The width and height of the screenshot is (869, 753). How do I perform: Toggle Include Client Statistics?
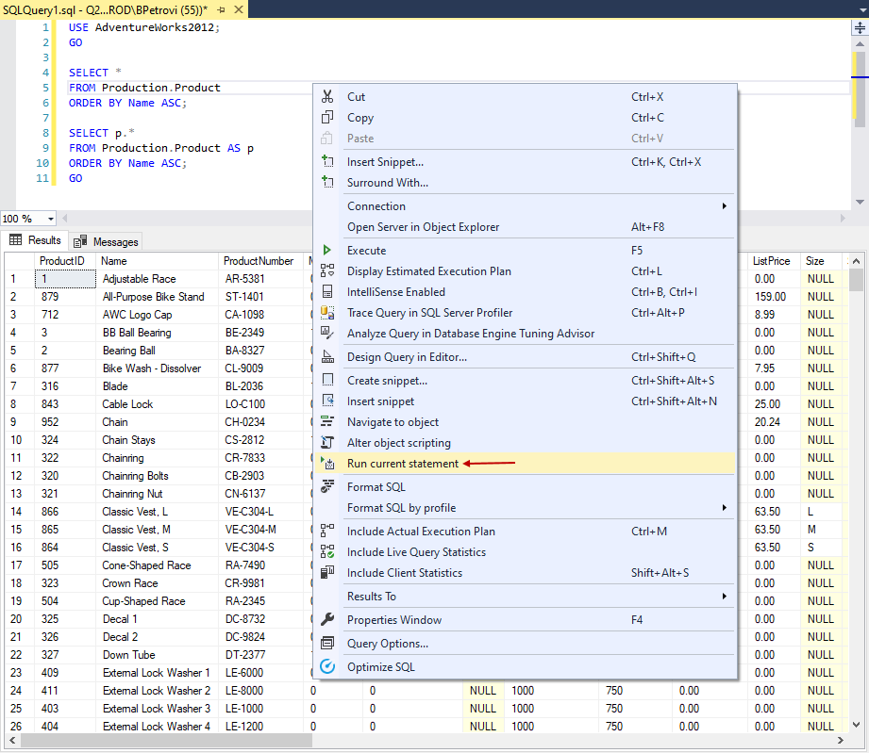click(x=525, y=572)
